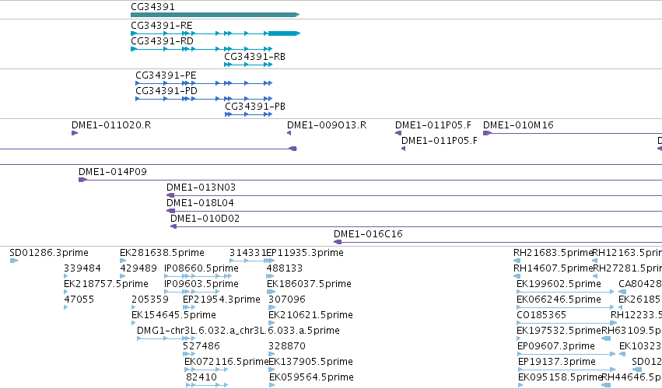The width and height of the screenshot is (662, 389).
Task: Click the IP09603.5prime EST label
Action: click(x=201, y=284)
